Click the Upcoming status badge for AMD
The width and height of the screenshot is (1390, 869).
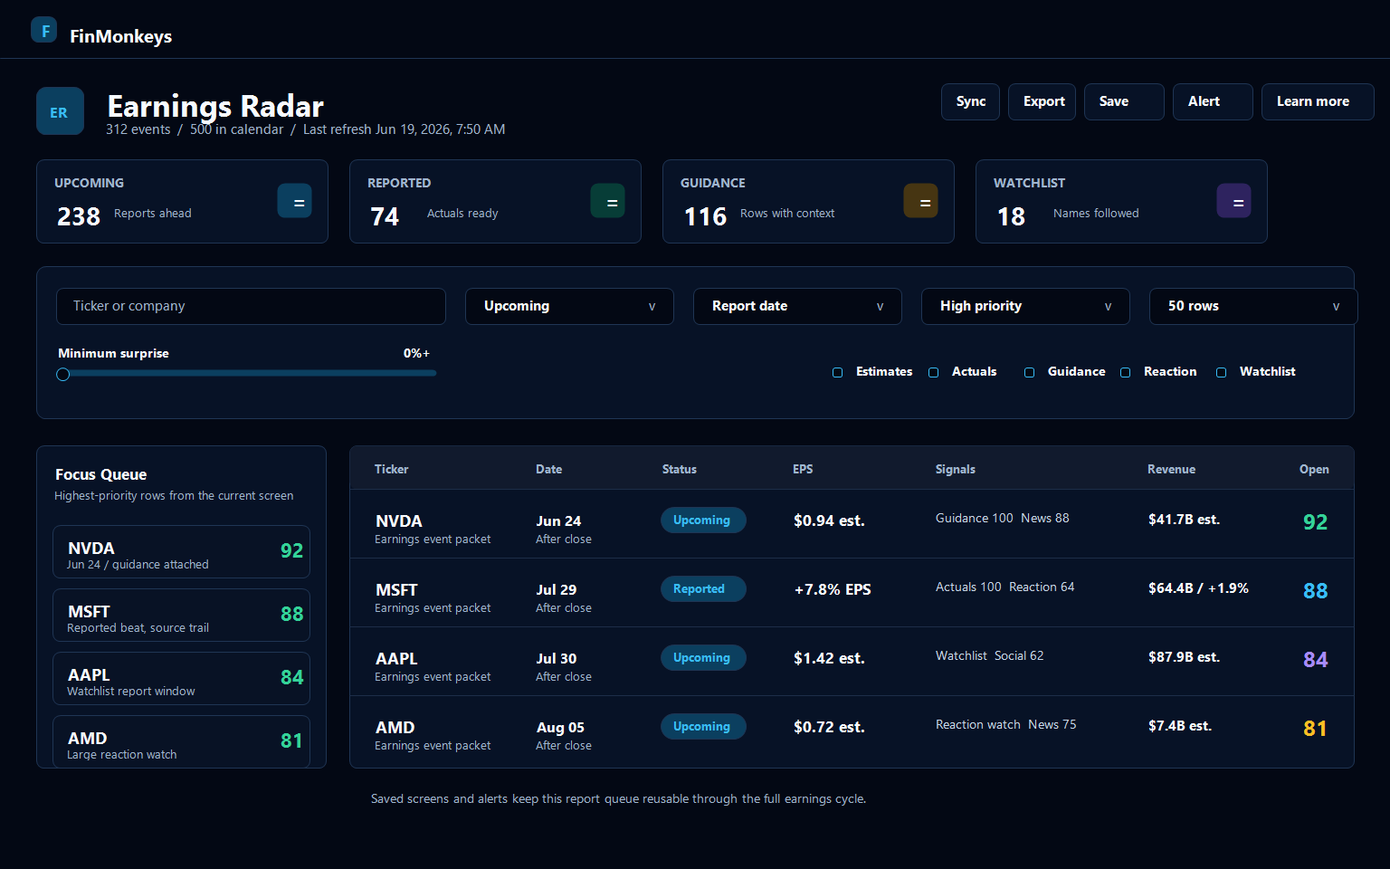(703, 727)
